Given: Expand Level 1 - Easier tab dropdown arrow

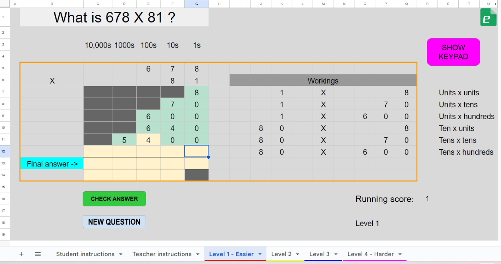Looking at the screenshot, I should tap(260, 254).
